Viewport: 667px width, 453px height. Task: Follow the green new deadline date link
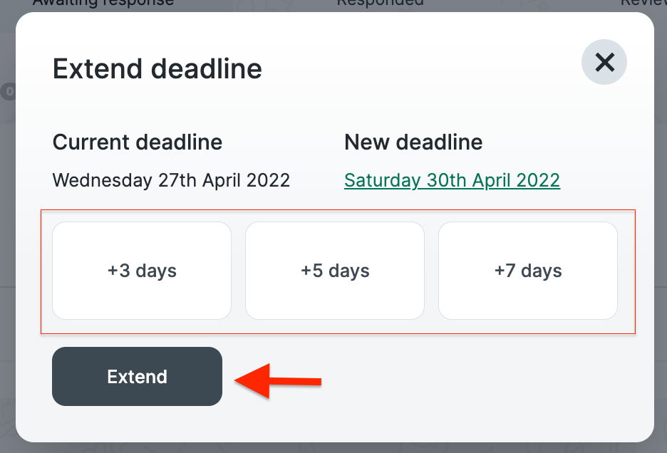click(x=452, y=180)
